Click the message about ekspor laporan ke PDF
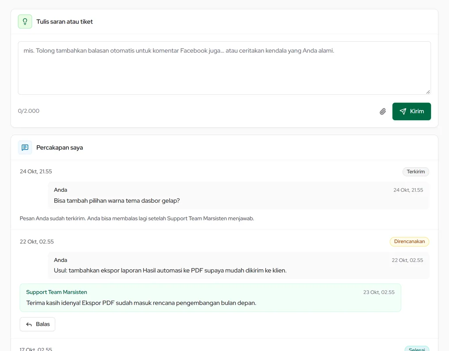Screen dimensions: 449x351 pyautogui.click(x=170, y=270)
